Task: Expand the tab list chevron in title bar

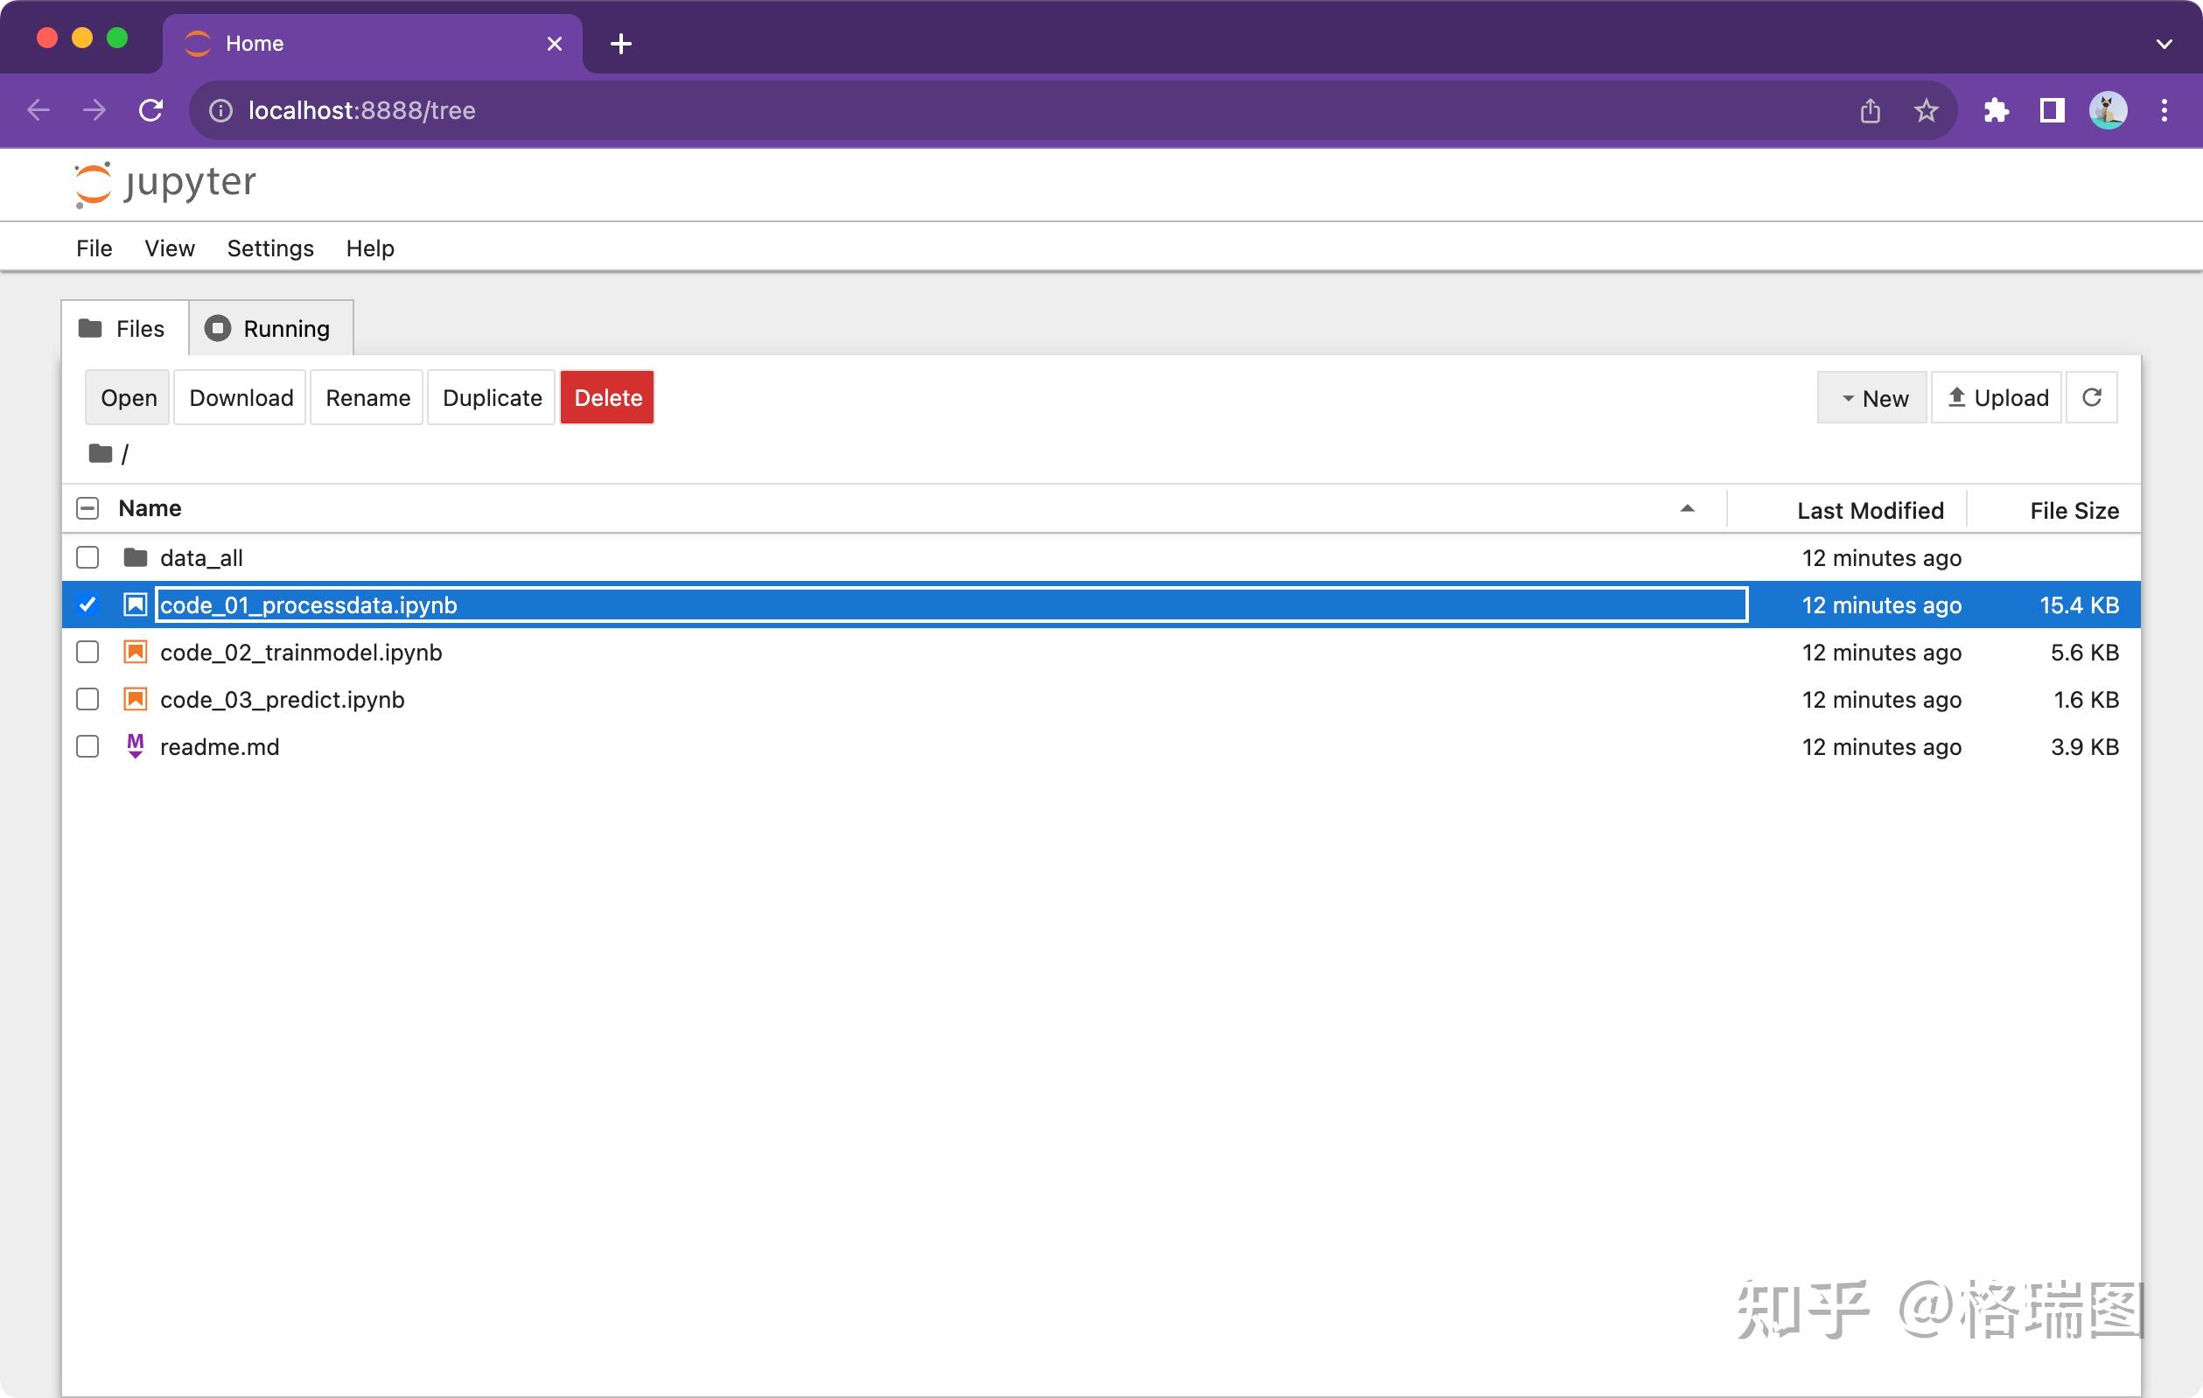Action: [x=2164, y=43]
